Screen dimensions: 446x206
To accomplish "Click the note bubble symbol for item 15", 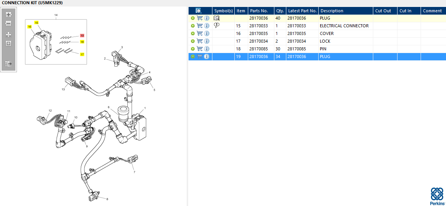I will pyautogui.click(x=217, y=25).
